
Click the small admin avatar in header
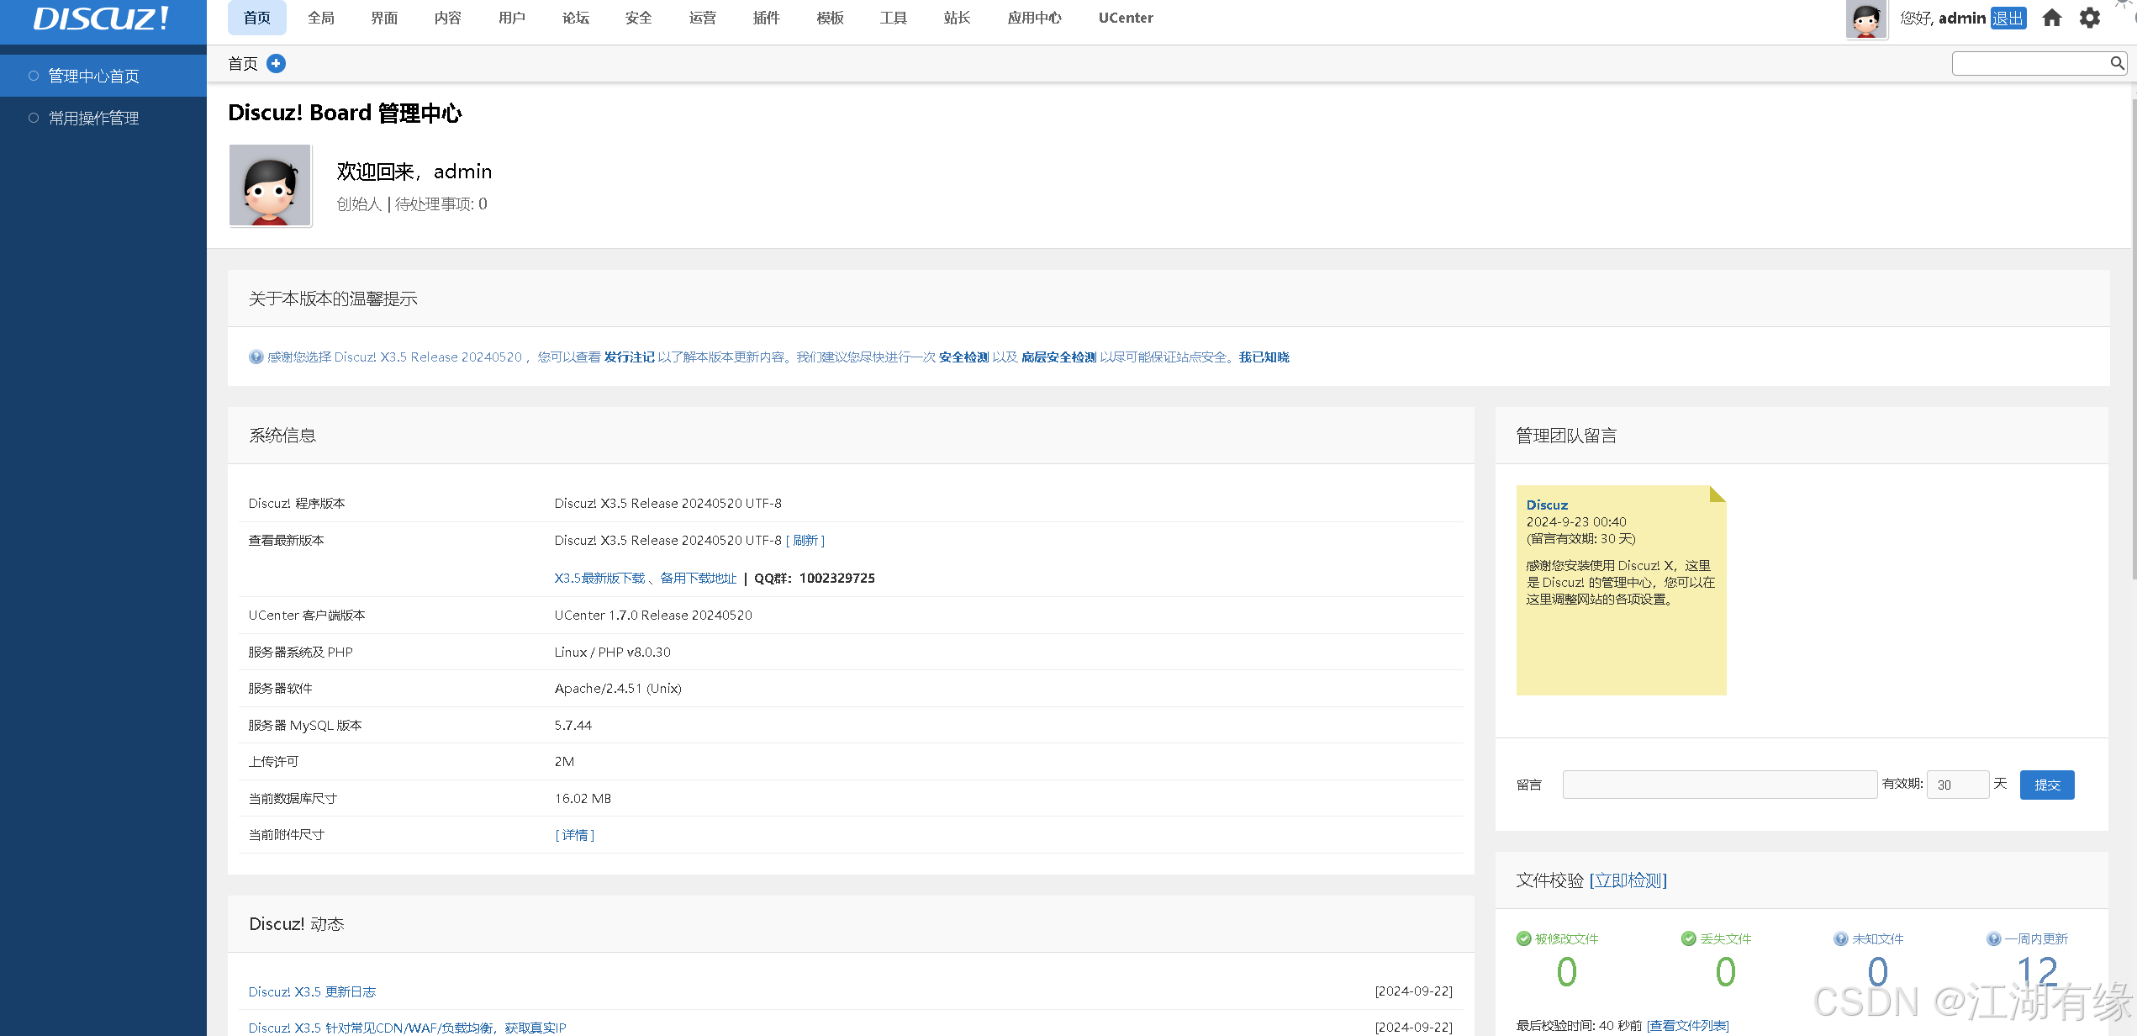pos(1865,18)
